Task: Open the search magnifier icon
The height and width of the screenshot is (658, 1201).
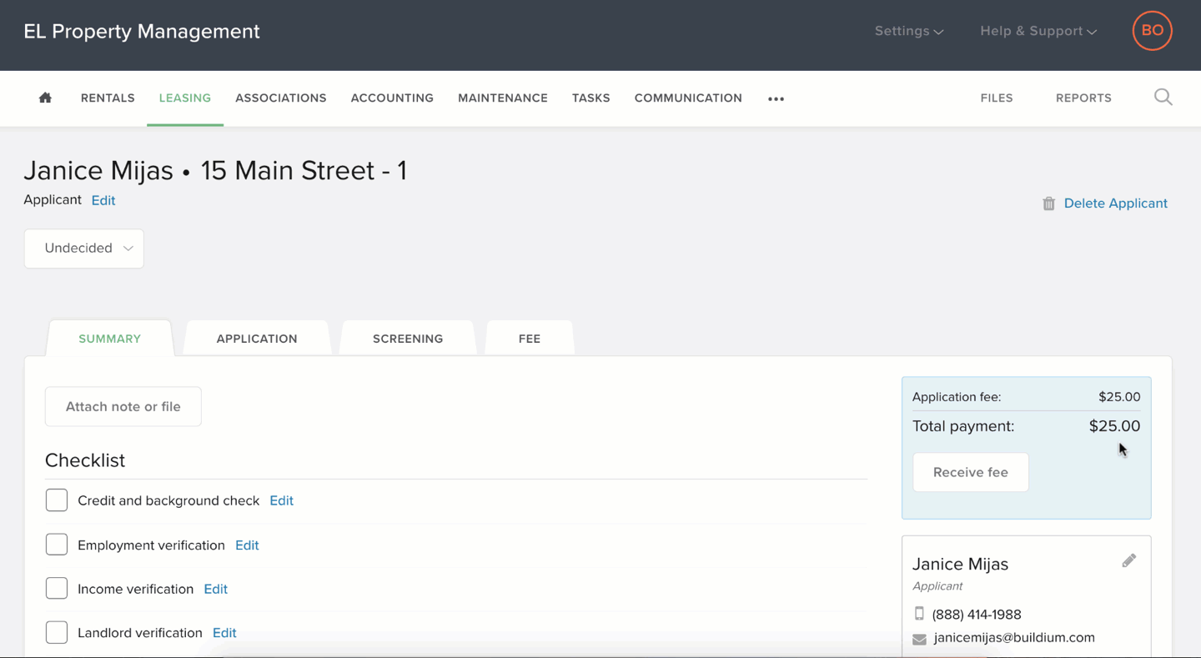Action: point(1163,98)
